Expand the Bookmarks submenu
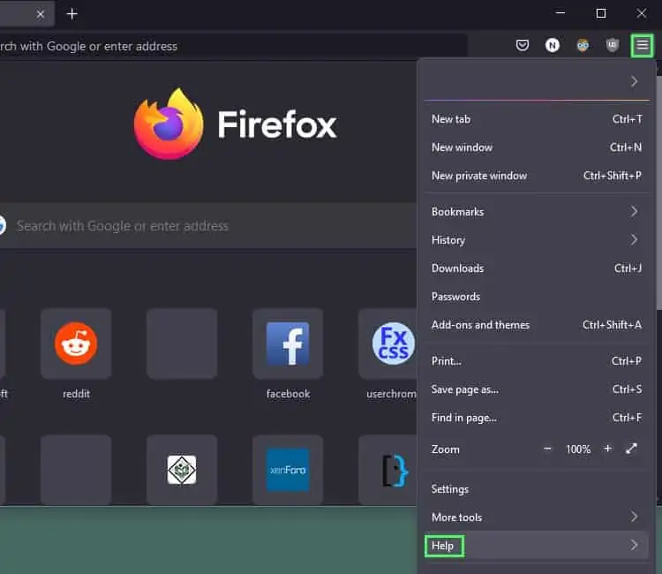 point(536,212)
